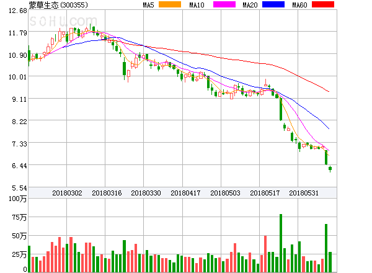372x273 pixels.
Task: Click the magenta MA10 legend swatch
Action: pos(224,4)
